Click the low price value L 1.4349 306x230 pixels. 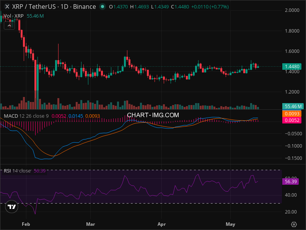(x=160, y=7)
